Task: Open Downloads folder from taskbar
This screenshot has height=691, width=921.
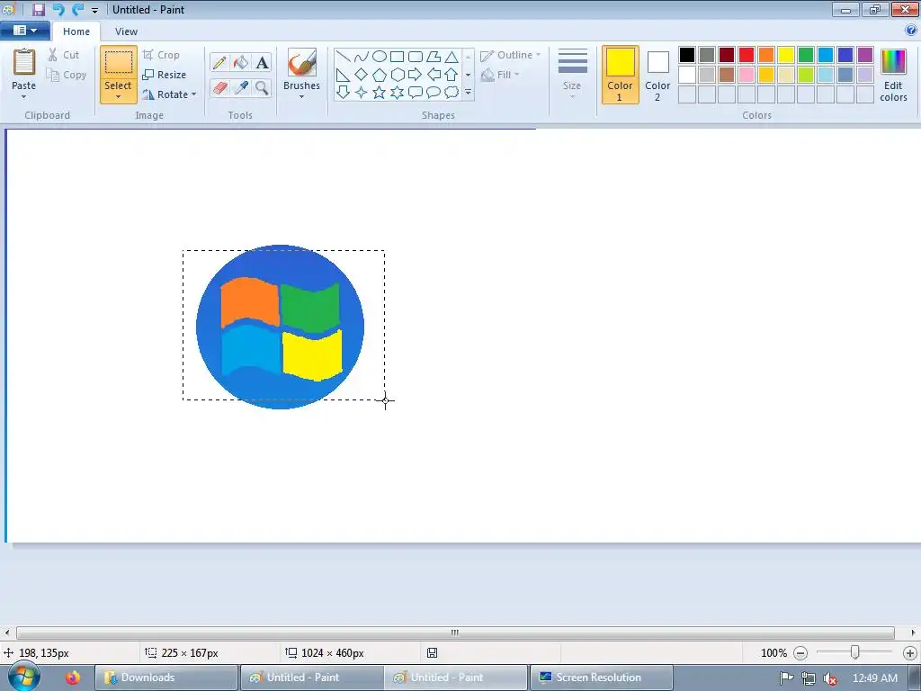Action: [x=166, y=678]
